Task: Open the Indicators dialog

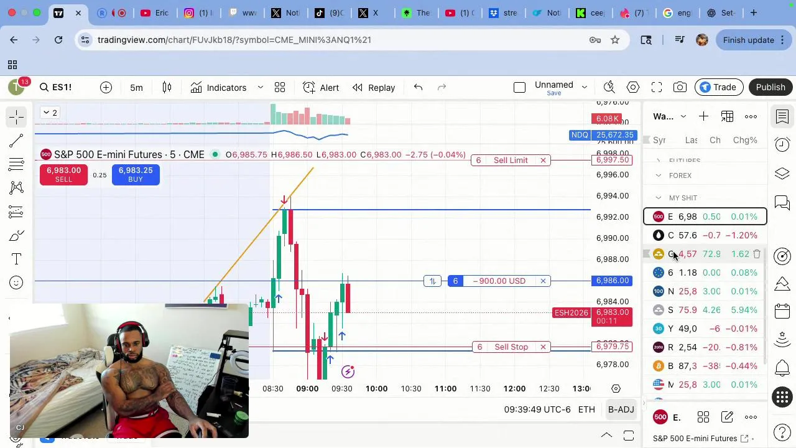Action: click(219, 87)
